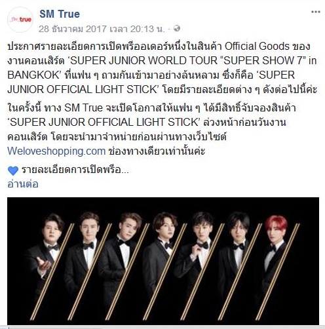The image size is (325, 329).
Task: Select the paragraph mentioning SM True pre-order
Action: [x=151, y=129]
